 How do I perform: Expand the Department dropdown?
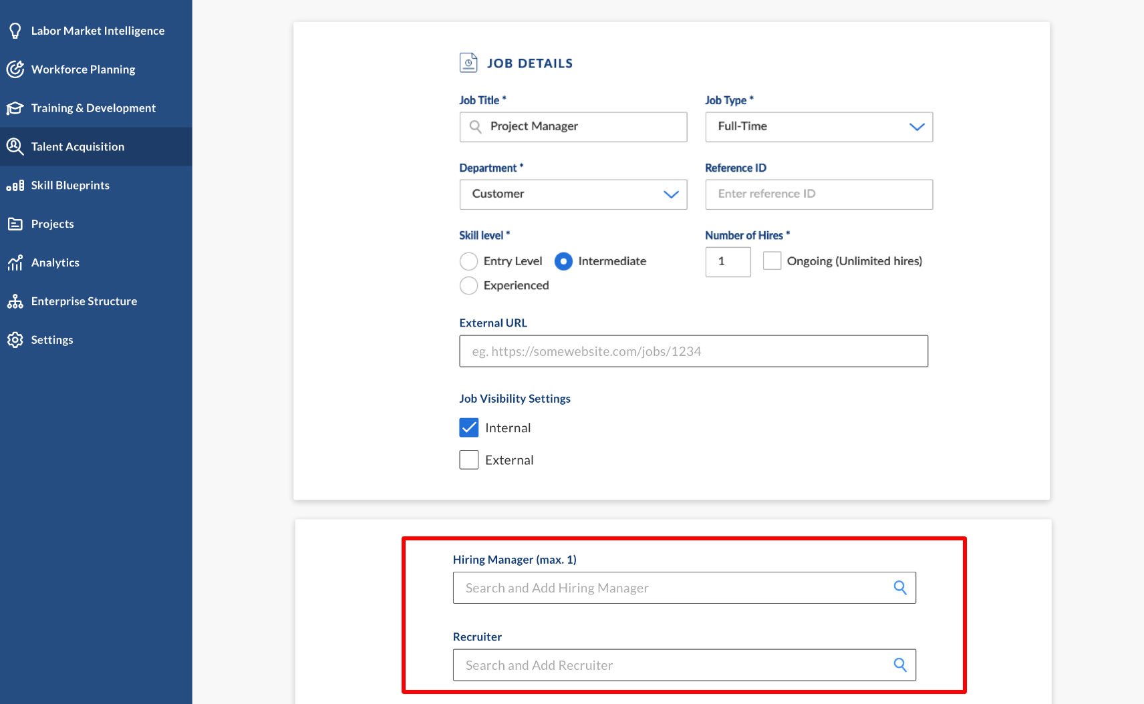[573, 194]
